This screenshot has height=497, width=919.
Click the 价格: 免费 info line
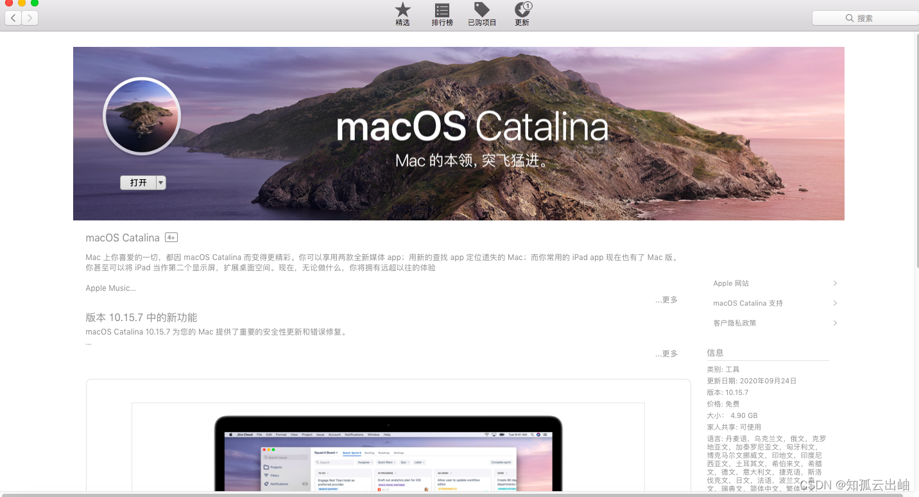click(x=723, y=404)
